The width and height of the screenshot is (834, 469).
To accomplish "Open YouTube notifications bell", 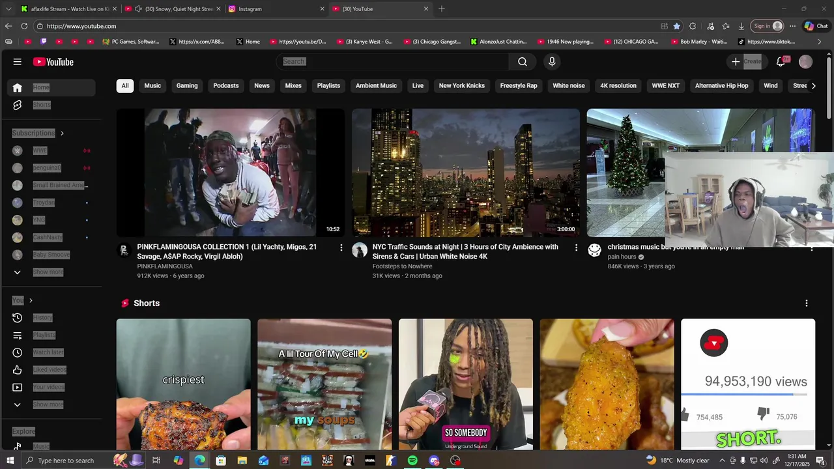I will click(781, 61).
